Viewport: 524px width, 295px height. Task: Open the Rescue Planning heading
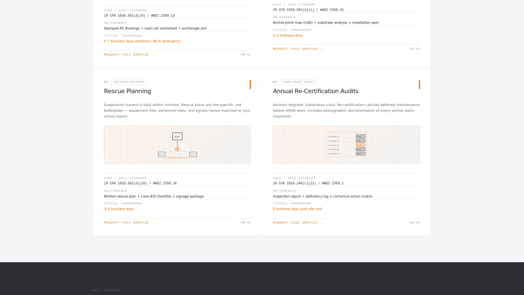(x=127, y=91)
